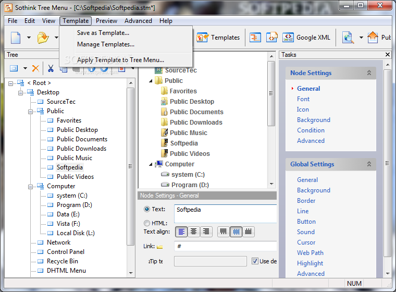The image size is (396, 292).
Task: Click the New document toolbar icon
Action: tap(16, 38)
